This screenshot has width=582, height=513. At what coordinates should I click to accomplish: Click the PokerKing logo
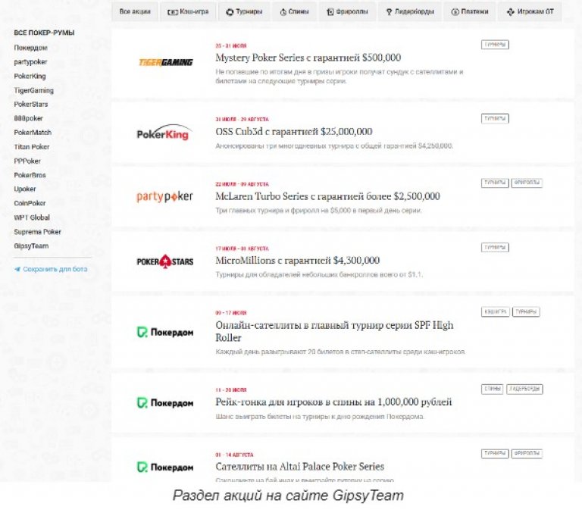tap(164, 132)
